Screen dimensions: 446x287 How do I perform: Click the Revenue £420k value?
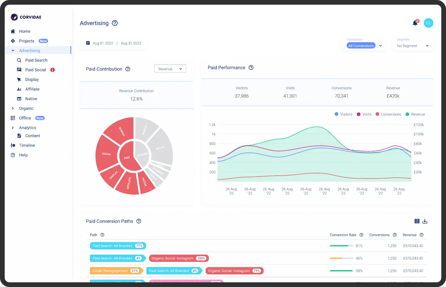(x=393, y=96)
